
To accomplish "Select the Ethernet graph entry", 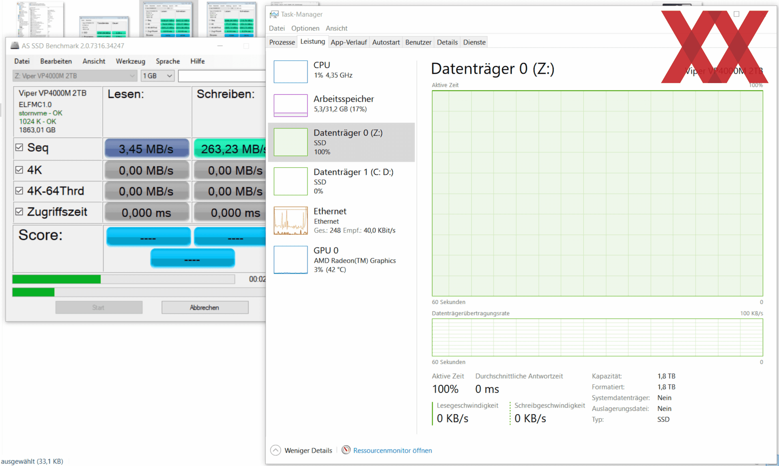I will 342,220.
